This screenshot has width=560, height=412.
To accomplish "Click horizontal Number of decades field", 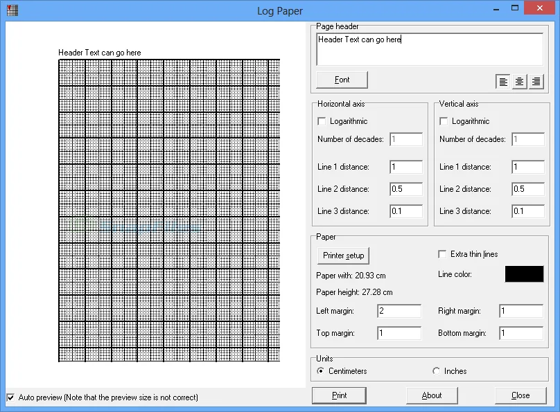I will point(406,139).
